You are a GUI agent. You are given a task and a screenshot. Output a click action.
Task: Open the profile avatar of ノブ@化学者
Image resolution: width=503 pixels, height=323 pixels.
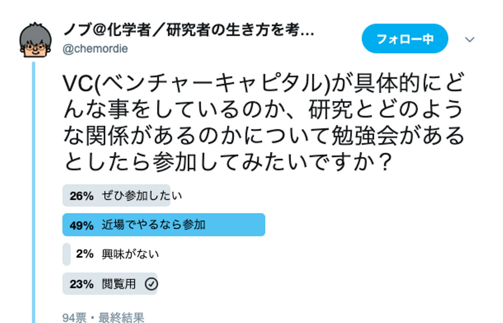(35, 40)
